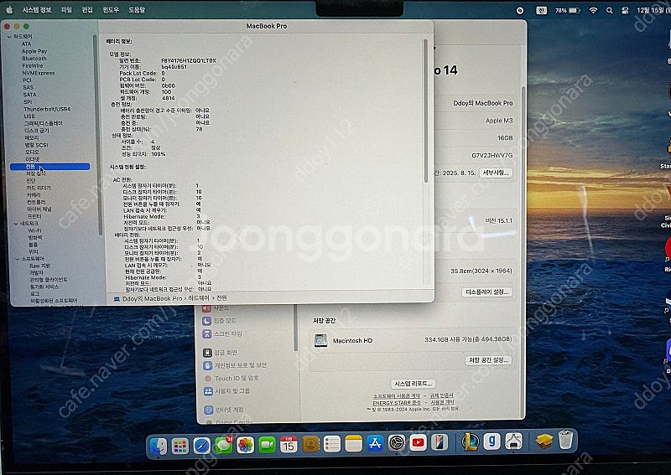
Task: Open 시스템 정보 menu in menu bar
Action: tap(36, 9)
